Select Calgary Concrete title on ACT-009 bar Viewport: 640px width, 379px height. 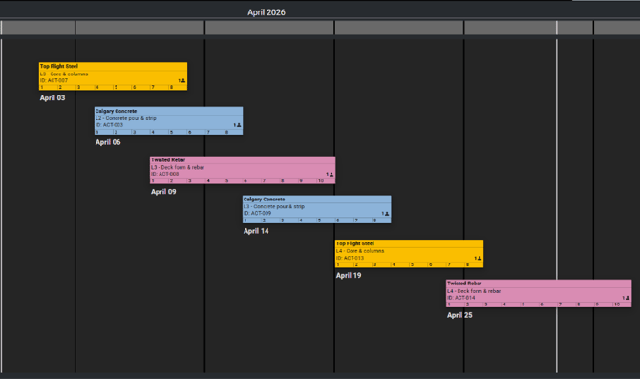(x=264, y=200)
